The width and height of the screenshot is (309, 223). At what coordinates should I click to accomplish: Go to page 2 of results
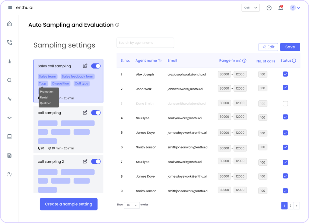pyautogui.click(x=290, y=206)
